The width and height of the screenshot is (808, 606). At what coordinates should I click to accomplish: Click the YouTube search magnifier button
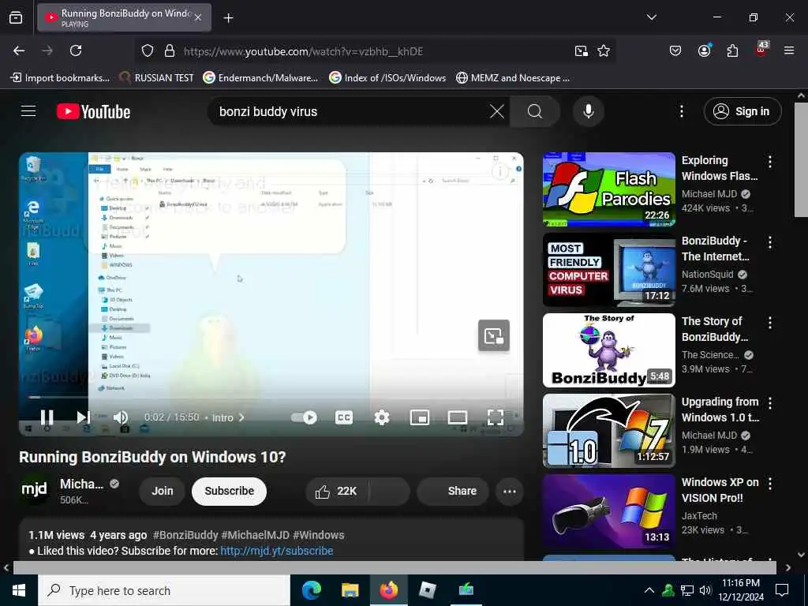535,111
